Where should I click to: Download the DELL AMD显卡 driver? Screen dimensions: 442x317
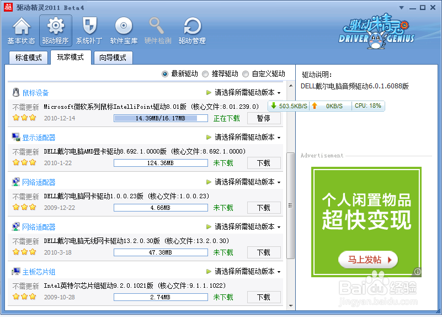264,163
